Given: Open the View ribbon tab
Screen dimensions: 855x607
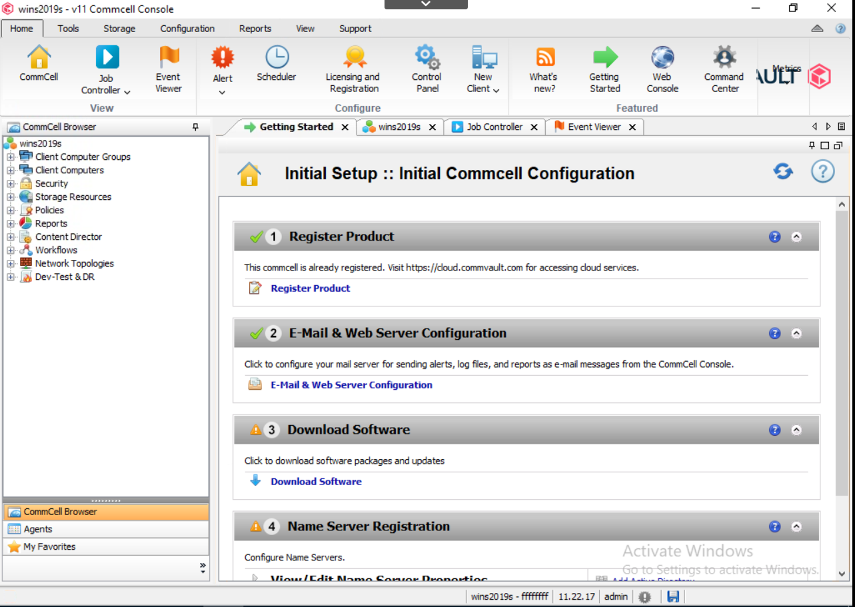Looking at the screenshot, I should [x=305, y=29].
